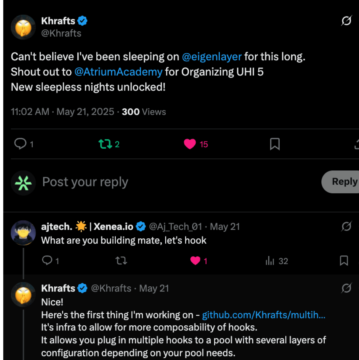The width and height of the screenshot is (359, 360).
Task: Open Khrafts's profile avatar on the main tweet
Action: point(23,27)
